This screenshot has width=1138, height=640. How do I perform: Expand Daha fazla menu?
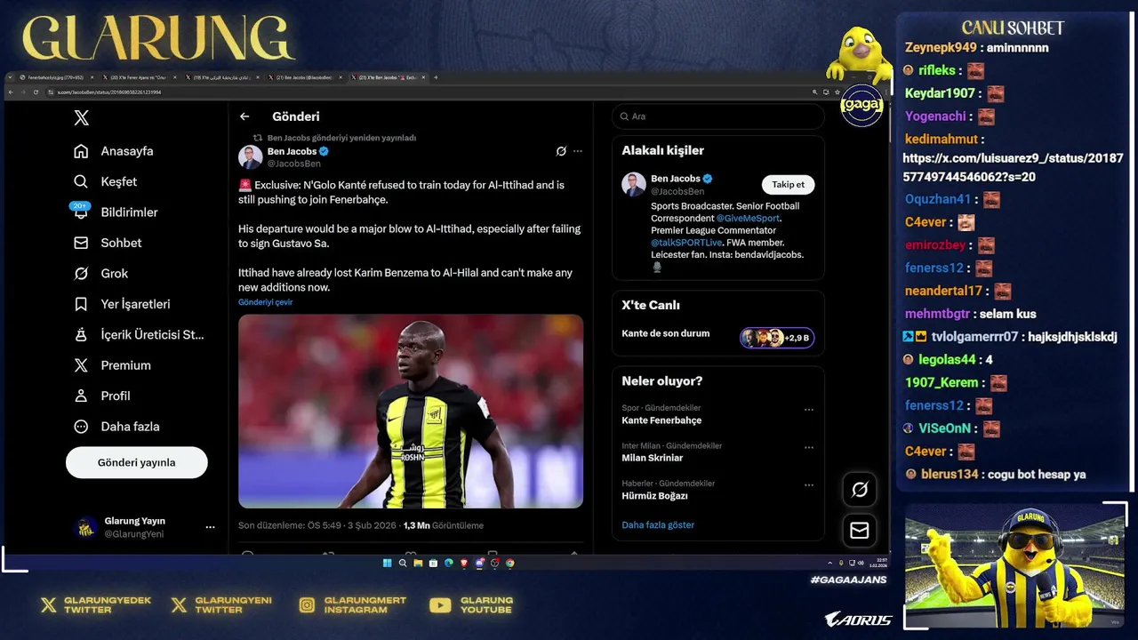click(116, 427)
